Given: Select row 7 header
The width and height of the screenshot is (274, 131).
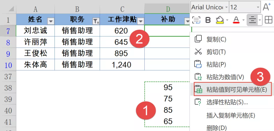Looking at the screenshot, I should pyautogui.click(x=8, y=31).
